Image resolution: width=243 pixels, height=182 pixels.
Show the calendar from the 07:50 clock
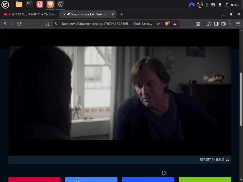click(x=235, y=5)
